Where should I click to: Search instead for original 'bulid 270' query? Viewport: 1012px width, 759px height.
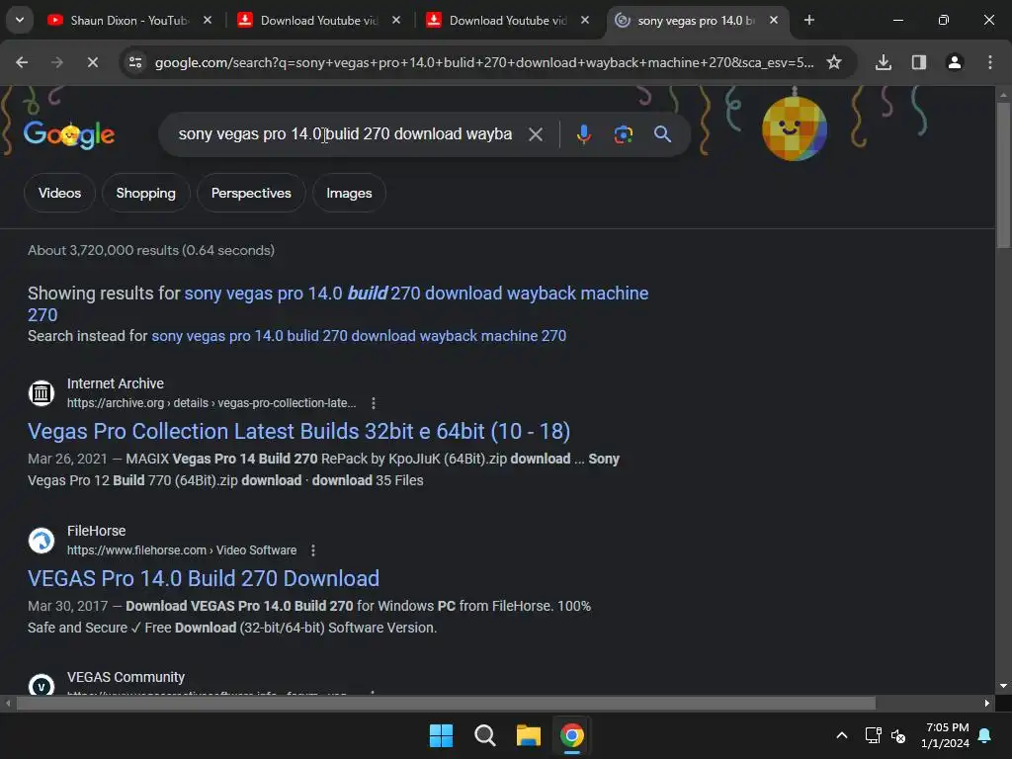pos(359,336)
